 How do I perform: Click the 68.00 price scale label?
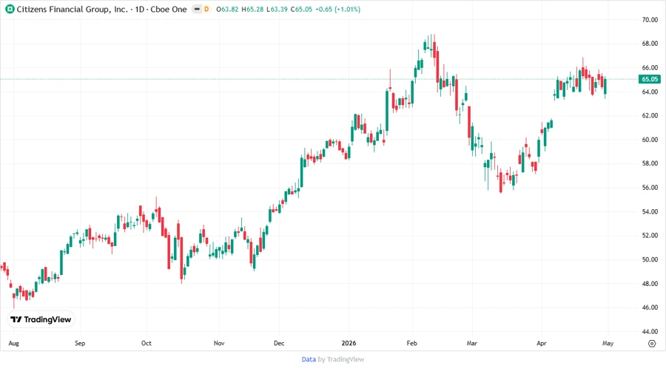click(650, 44)
